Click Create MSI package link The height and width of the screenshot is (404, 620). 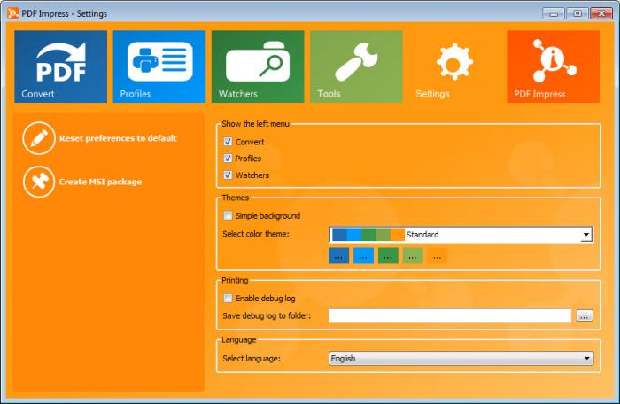tap(100, 182)
